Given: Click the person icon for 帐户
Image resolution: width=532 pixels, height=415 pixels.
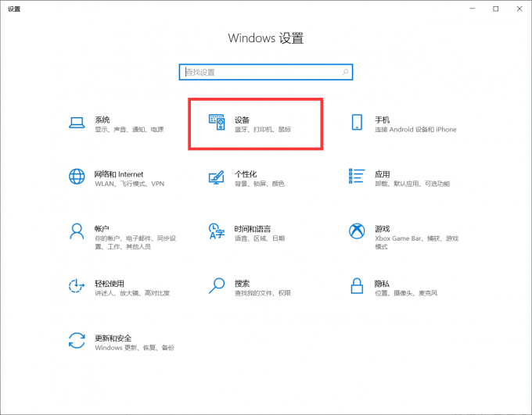Looking at the screenshot, I should (x=77, y=231).
